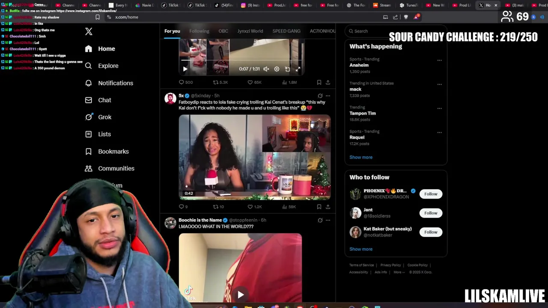Screen dimensions: 548x308
Task: Reply to top post with 500 comments
Action: coord(186,82)
